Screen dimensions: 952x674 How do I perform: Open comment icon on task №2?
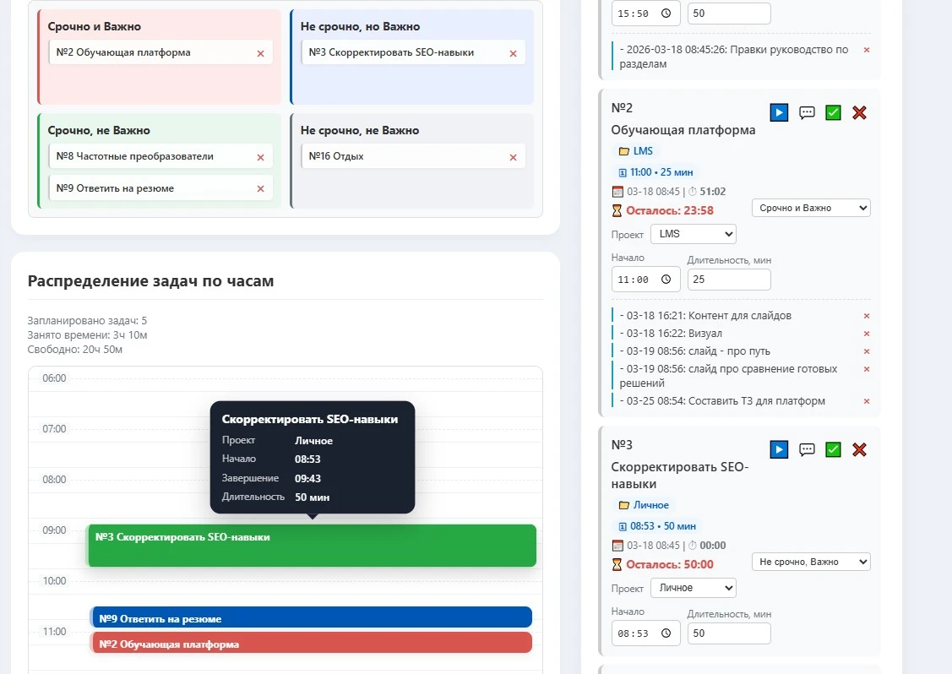[x=807, y=112]
